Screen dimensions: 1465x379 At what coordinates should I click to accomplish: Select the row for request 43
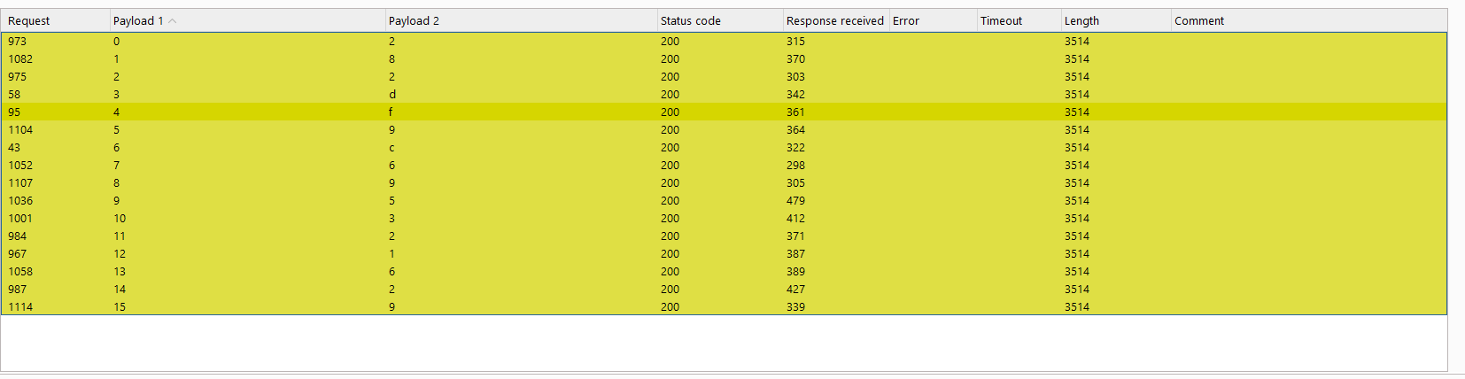(x=14, y=148)
